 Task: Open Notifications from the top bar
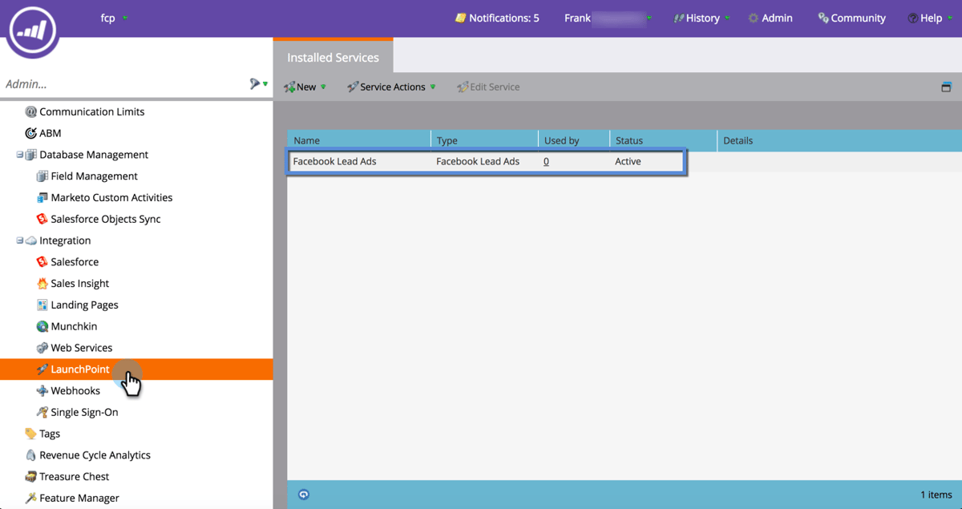pos(497,18)
